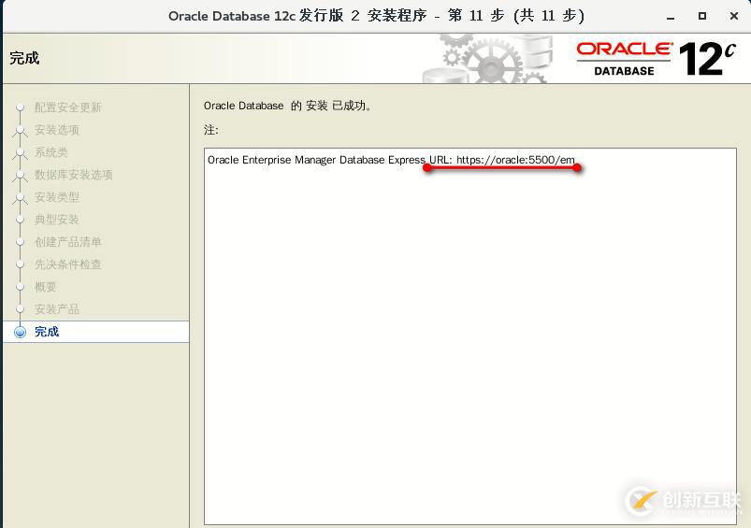Select the 安装产品 step
This screenshot has width=751, height=528.
click(56, 309)
